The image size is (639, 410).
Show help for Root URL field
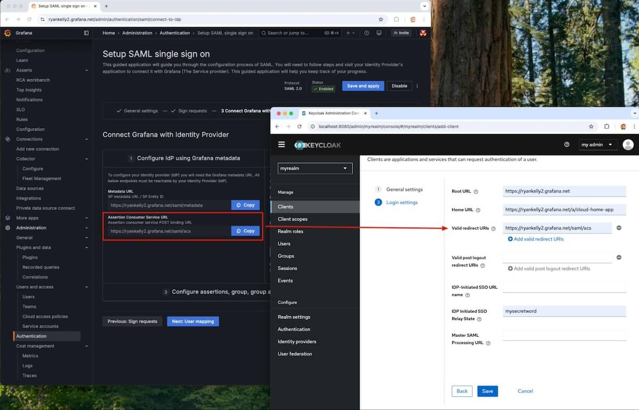[x=476, y=192]
